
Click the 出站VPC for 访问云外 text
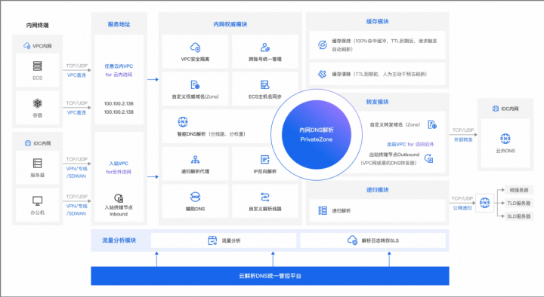tap(410, 144)
